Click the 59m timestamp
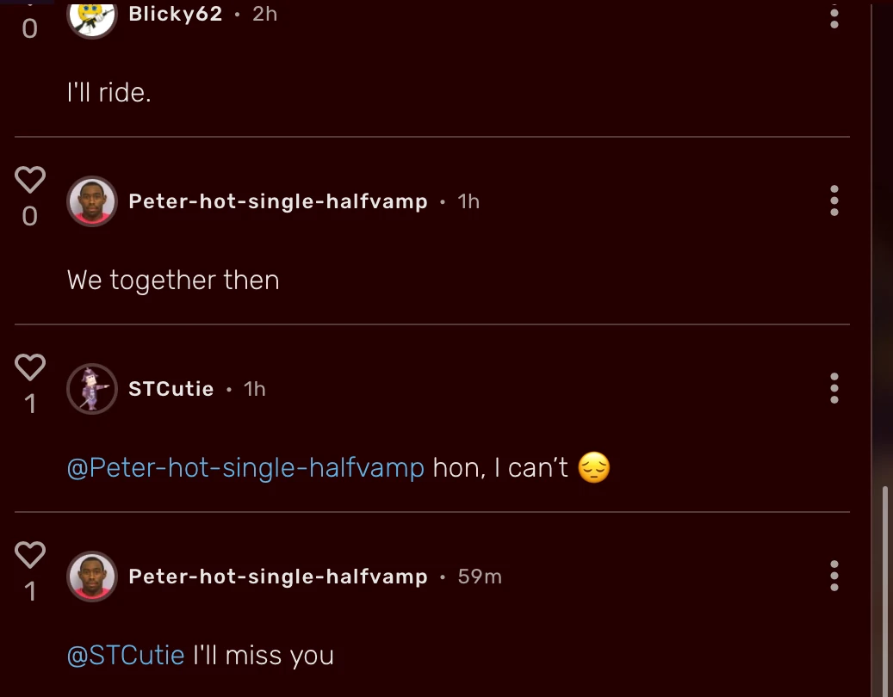The height and width of the screenshot is (697, 893). pyautogui.click(x=479, y=577)
